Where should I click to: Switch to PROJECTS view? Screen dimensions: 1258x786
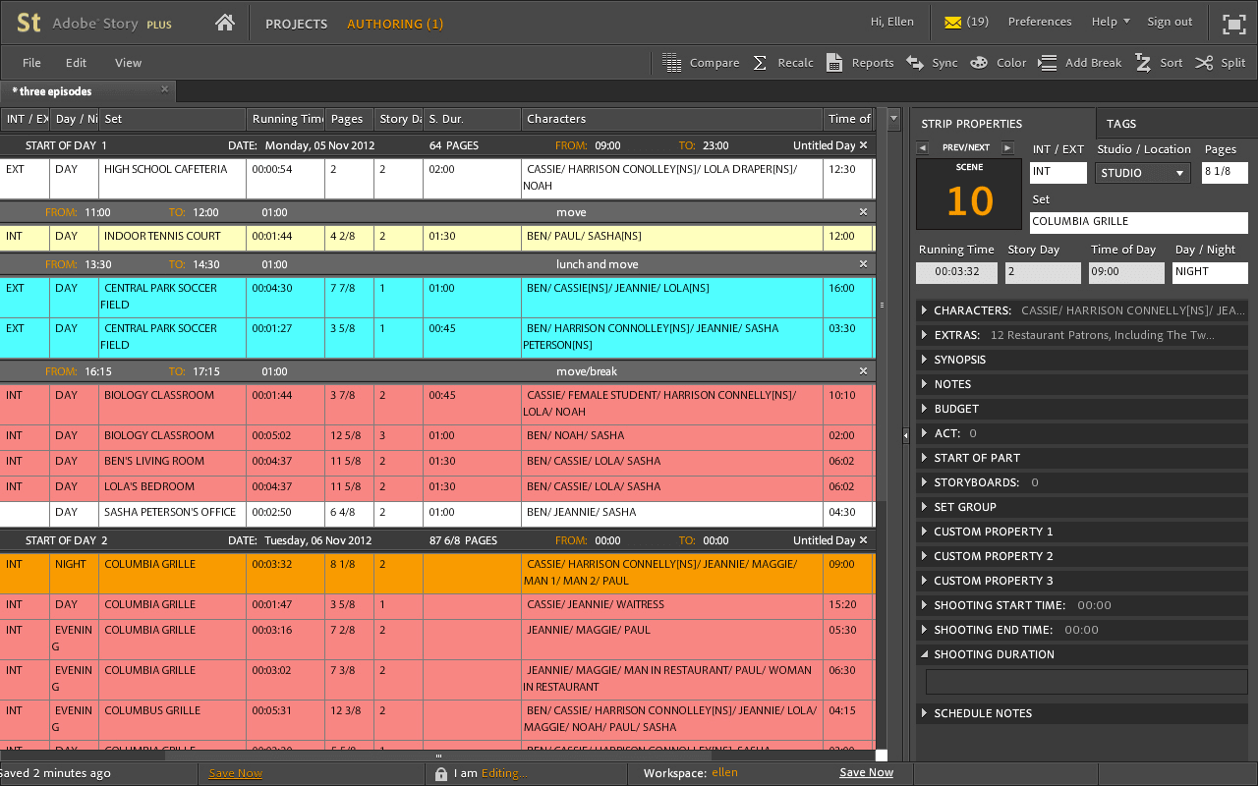pos(297,24)
